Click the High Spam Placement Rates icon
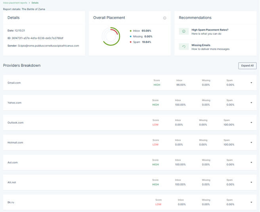260x212 pixels. tap(184, 31)
